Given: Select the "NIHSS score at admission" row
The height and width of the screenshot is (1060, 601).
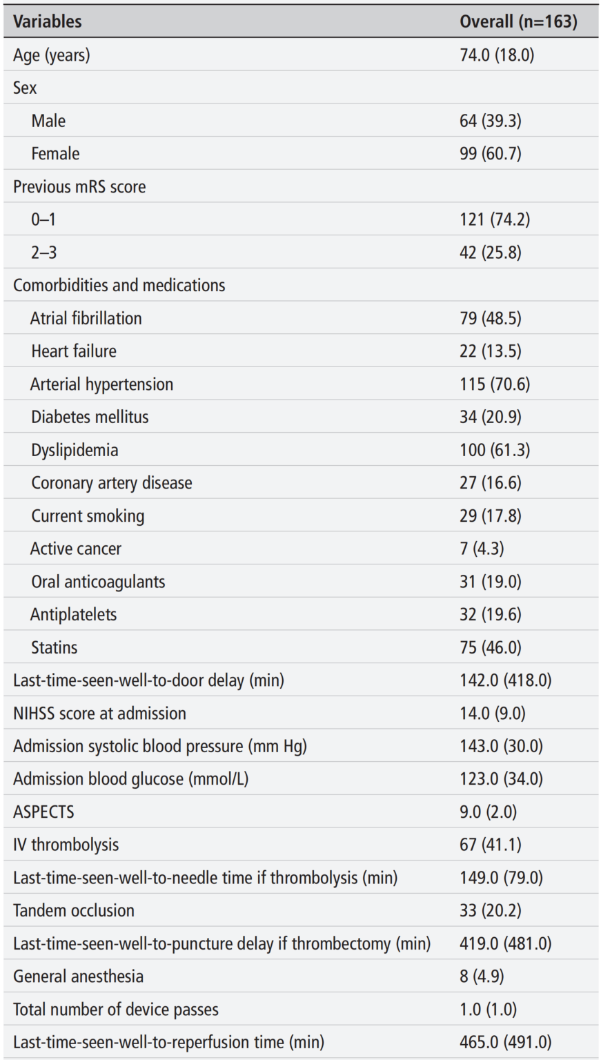Looking at the screenshot, I should click(99, 713).
